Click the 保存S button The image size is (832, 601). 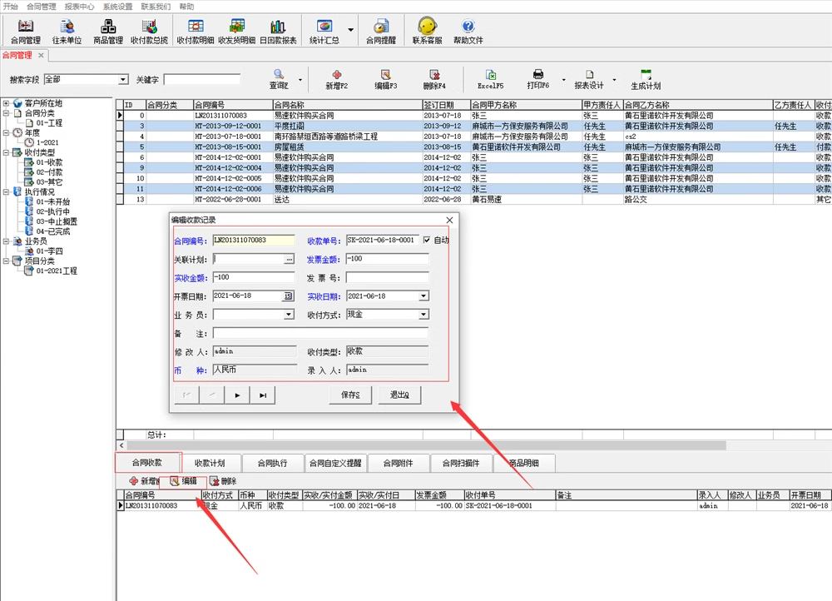point(350,395)
